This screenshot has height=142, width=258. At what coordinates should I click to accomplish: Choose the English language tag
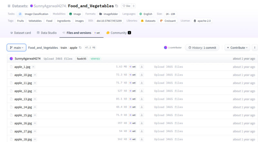pos(146,14)
